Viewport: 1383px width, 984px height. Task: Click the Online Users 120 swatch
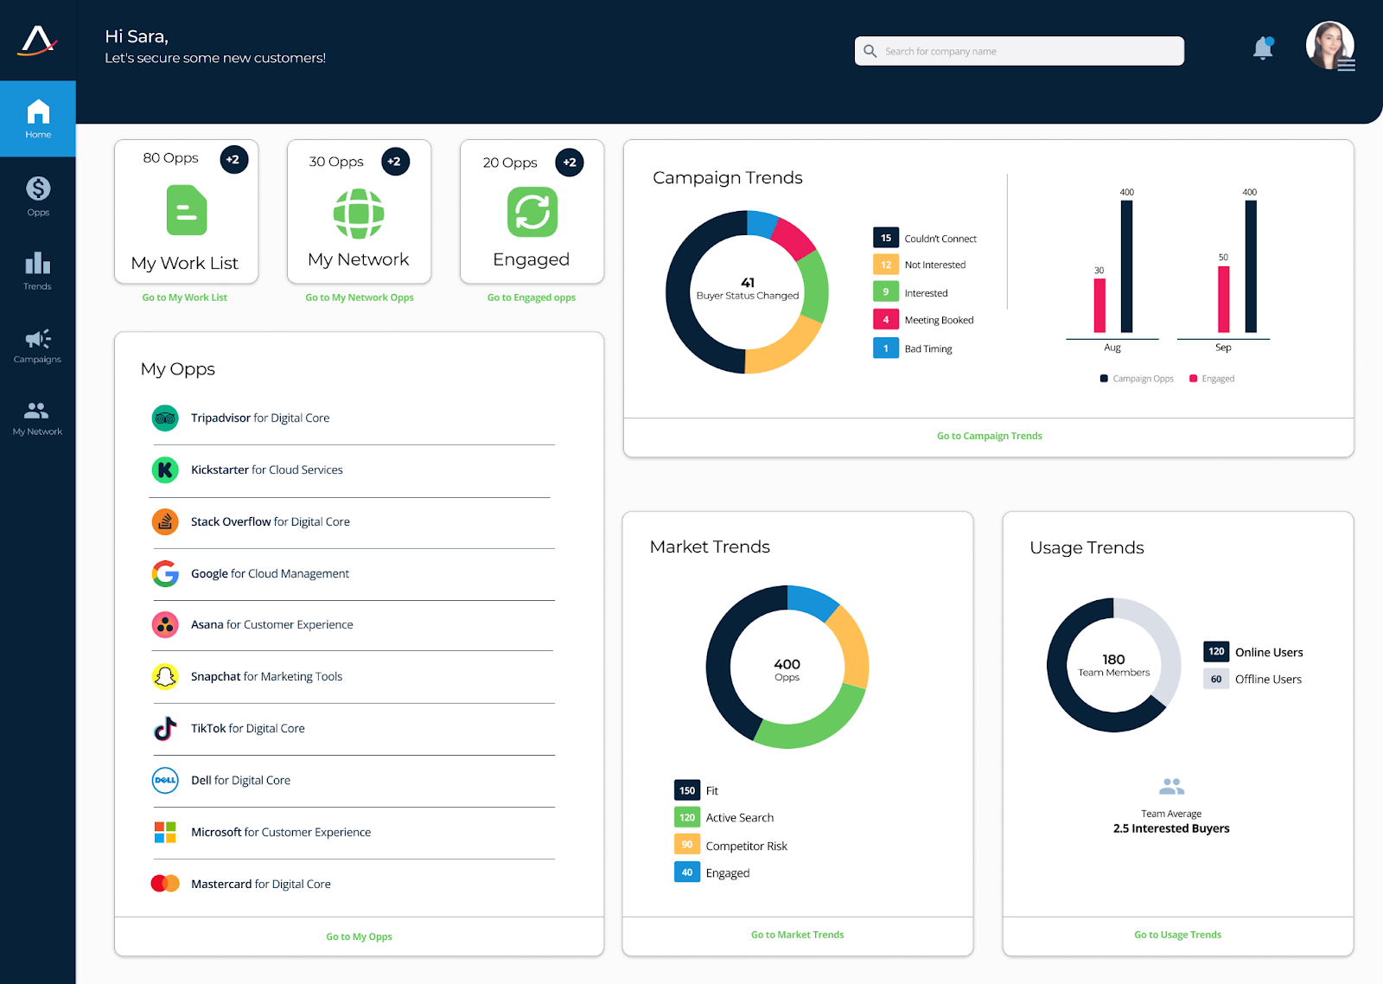(1216, 651)
